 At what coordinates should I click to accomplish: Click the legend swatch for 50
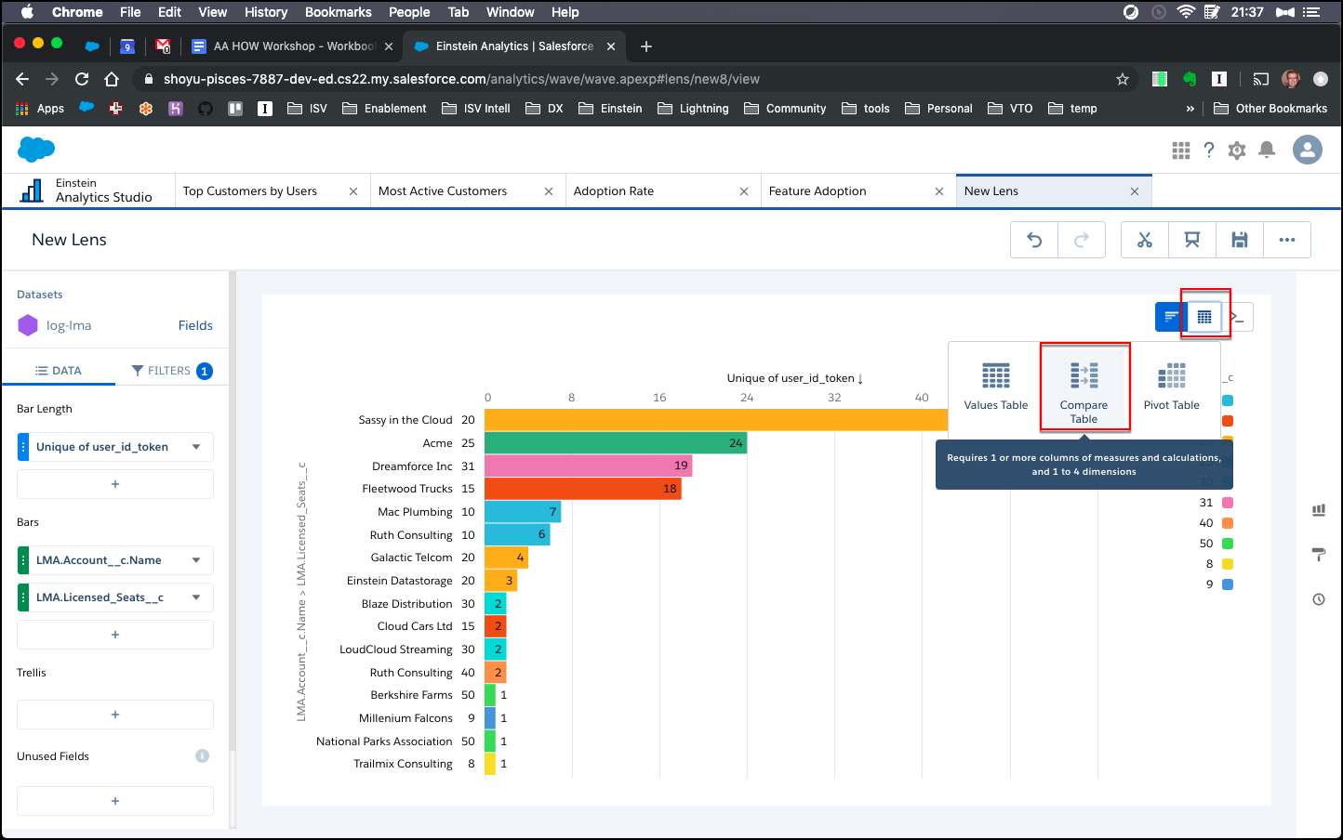(1228, 544)
